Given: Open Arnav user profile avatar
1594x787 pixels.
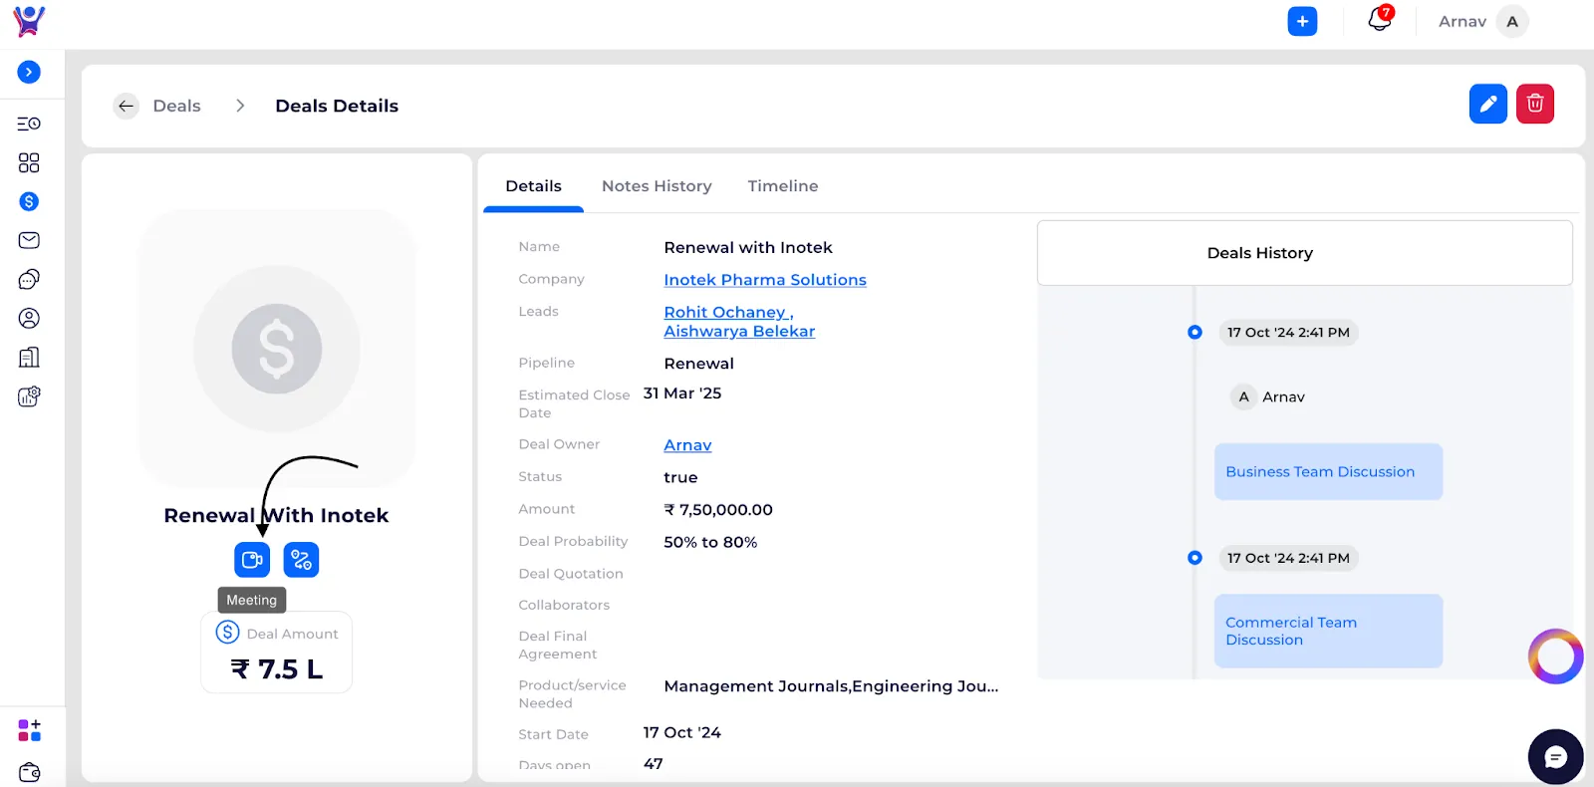Looking at the screenshot, I should (x=1512, y=21).
